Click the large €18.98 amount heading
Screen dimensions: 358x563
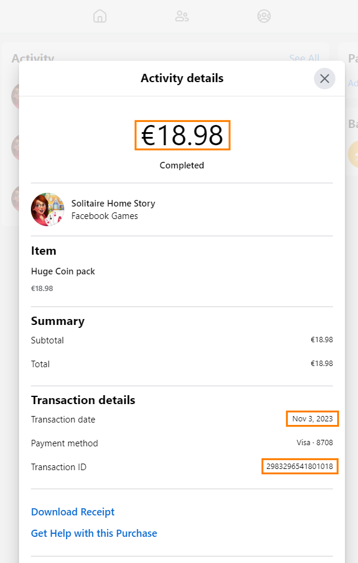pyautogui.click(x=182, y=136)
